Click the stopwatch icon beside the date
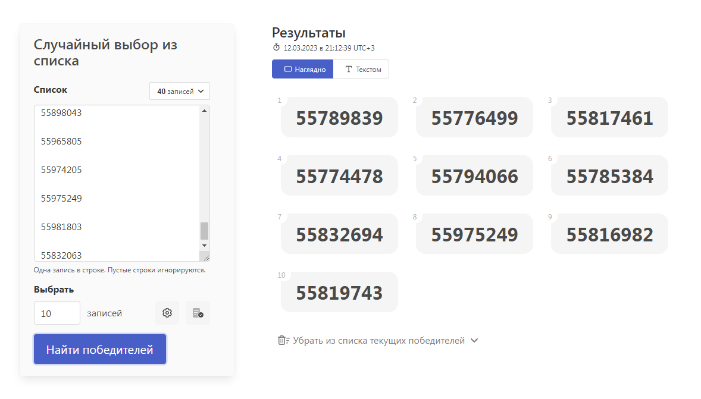 pos(276,48)
